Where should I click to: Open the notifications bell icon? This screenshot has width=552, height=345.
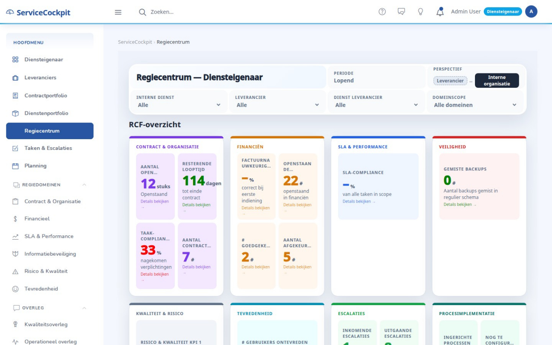pos(440,12)
